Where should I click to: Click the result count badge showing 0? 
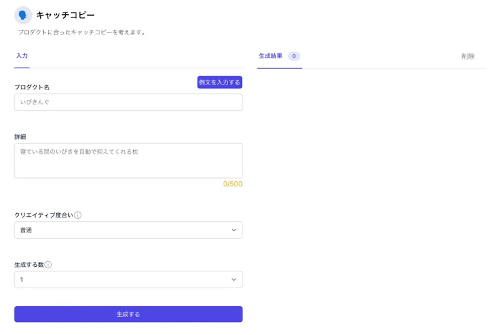coord(294,56)
